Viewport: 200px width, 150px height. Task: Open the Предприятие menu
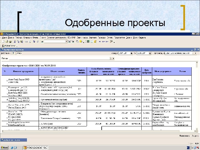pyautogui.click(x=119, y=37)
